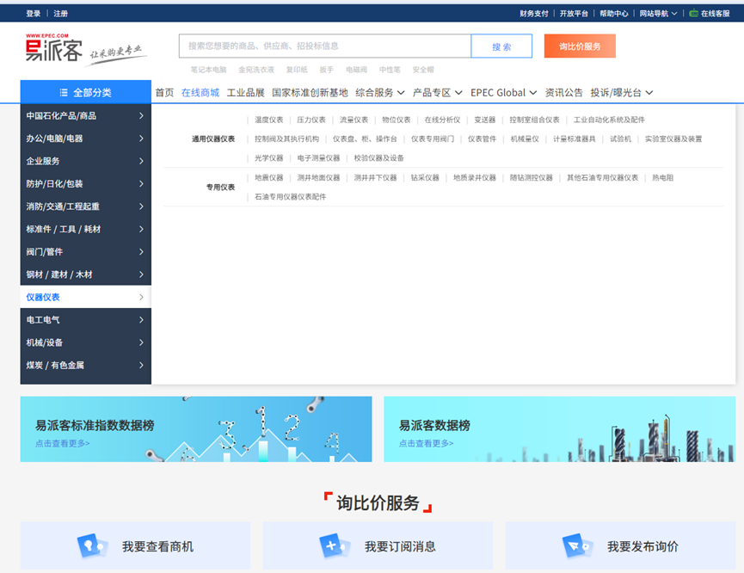Expand the 电工电气 category arrow
The width and height of the screenshot is (744, 573).
[141, 320]
